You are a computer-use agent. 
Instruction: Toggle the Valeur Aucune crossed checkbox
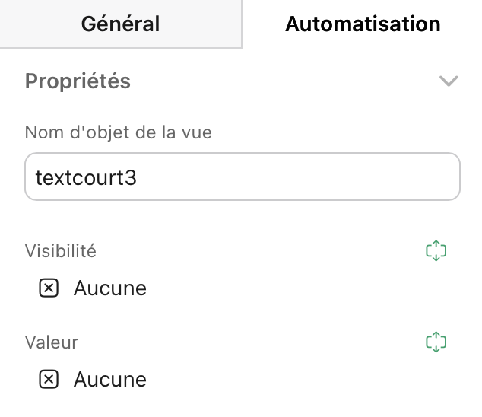49,379
